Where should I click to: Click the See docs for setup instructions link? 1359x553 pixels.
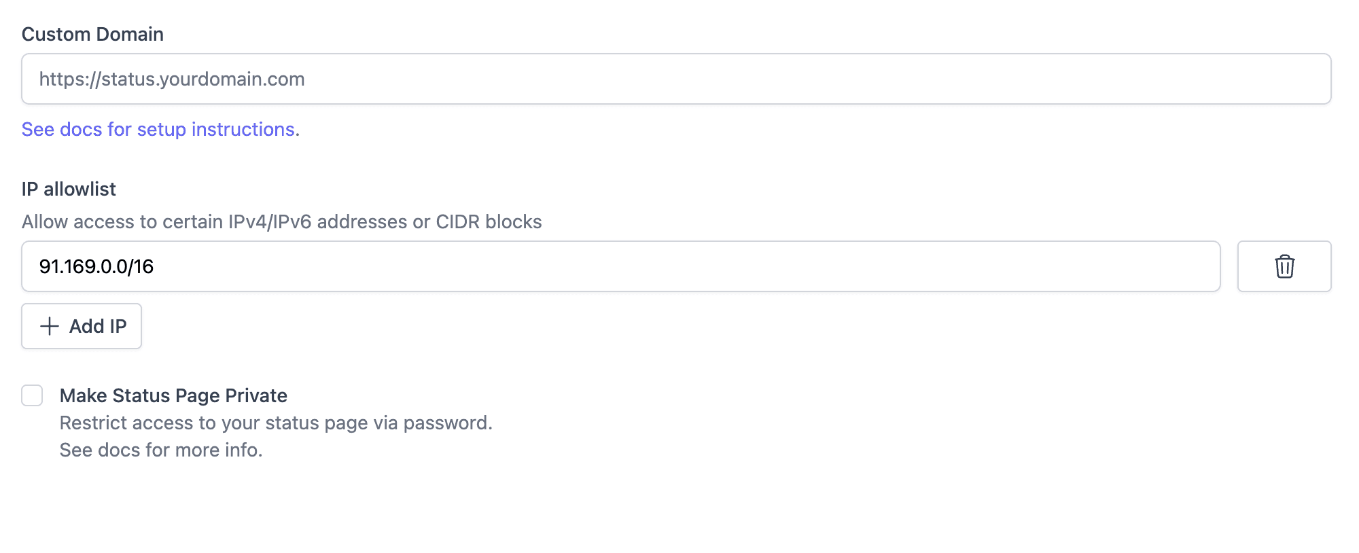pyautogui.click(x=159, y=129)
